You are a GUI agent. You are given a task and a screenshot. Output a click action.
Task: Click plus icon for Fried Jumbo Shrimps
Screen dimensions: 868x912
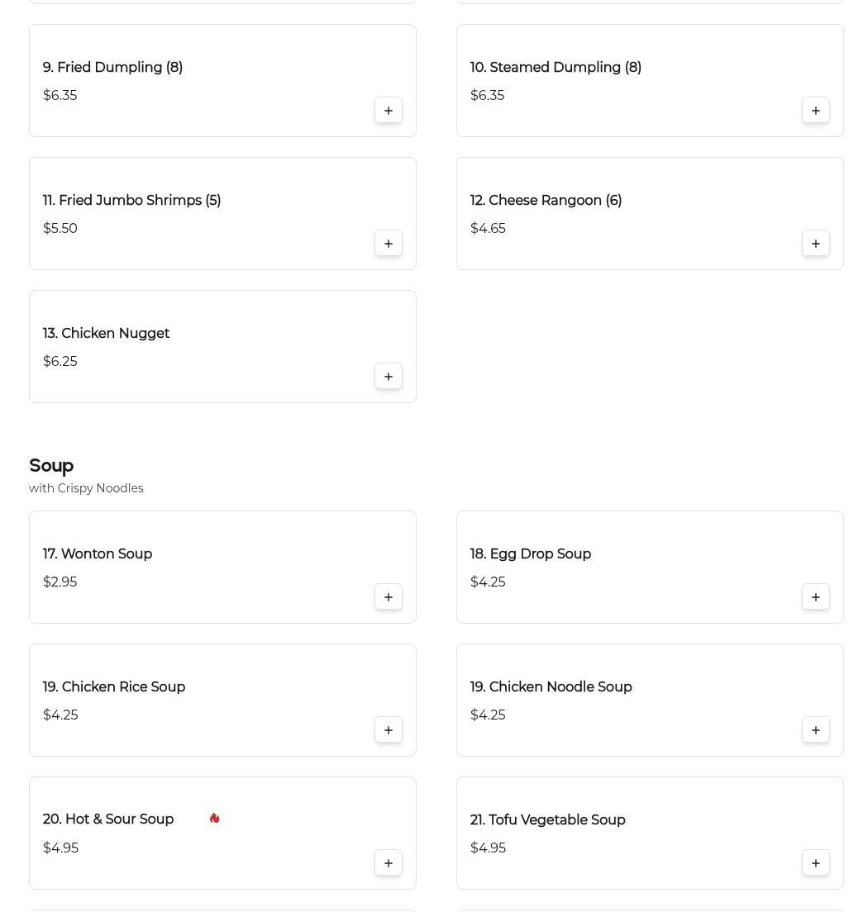click(x=388, y=244)
